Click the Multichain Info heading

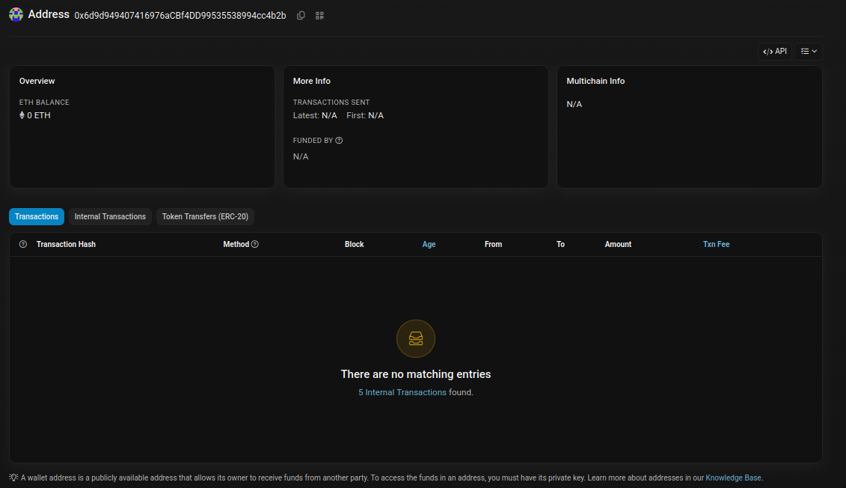pyautogui.click(x=595, y=81)
